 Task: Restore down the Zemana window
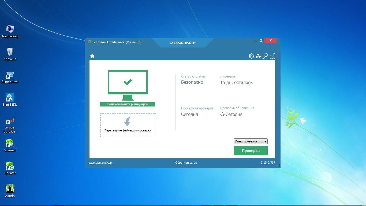pyautogui.click(x=261, y=41)
